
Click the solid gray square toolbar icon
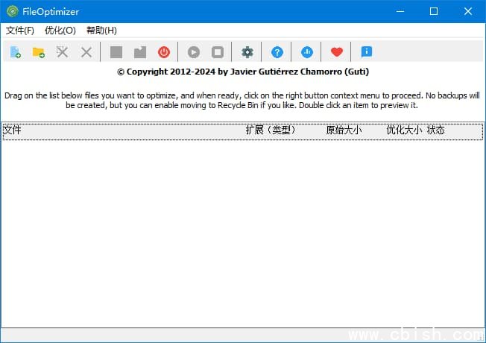(x=116, y=52)
